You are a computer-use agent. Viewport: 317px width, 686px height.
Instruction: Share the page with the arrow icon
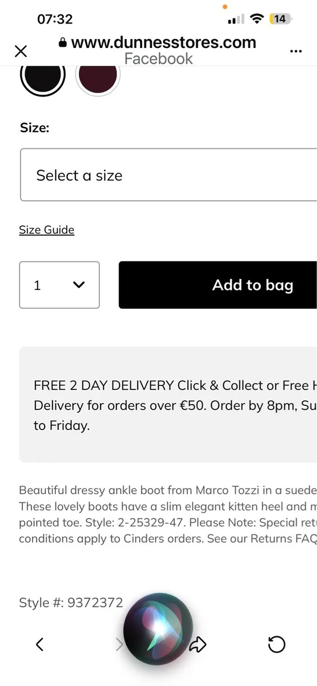coord(198,645)
